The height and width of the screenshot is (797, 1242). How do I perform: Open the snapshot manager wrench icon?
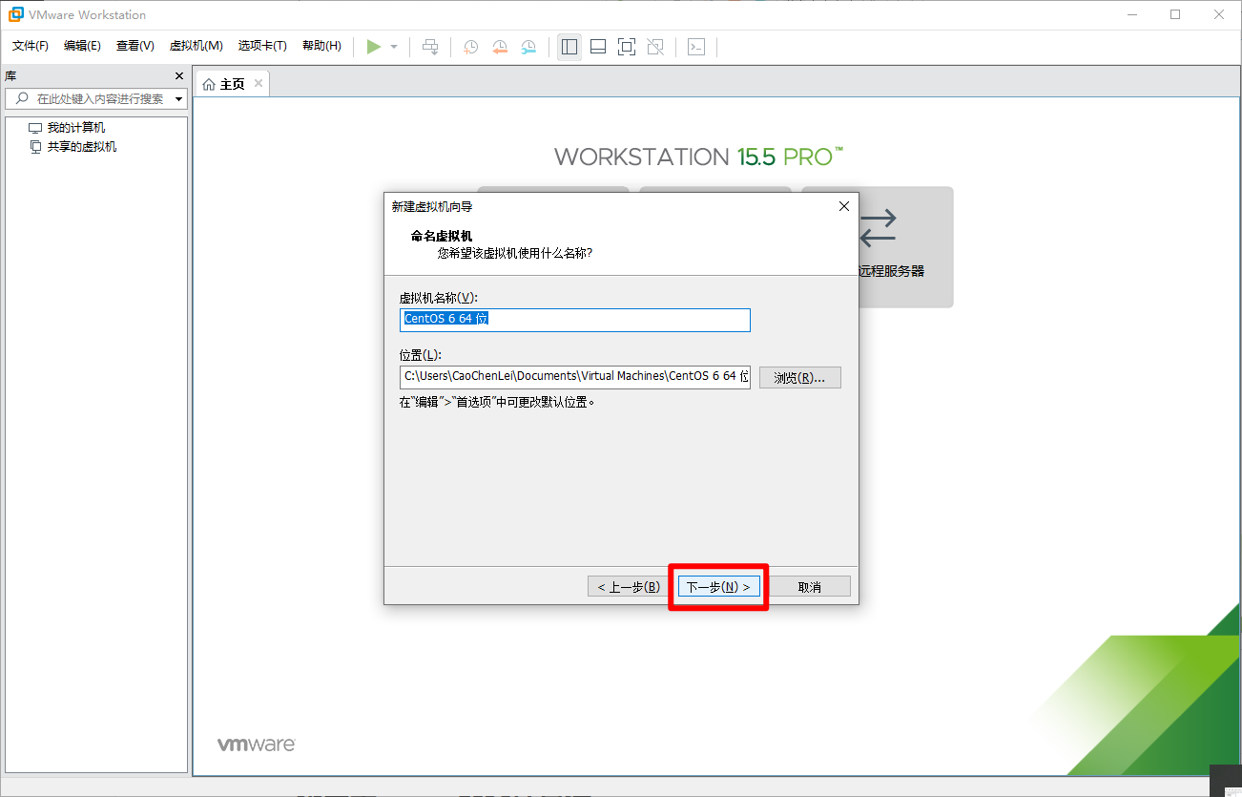point(528,47)
